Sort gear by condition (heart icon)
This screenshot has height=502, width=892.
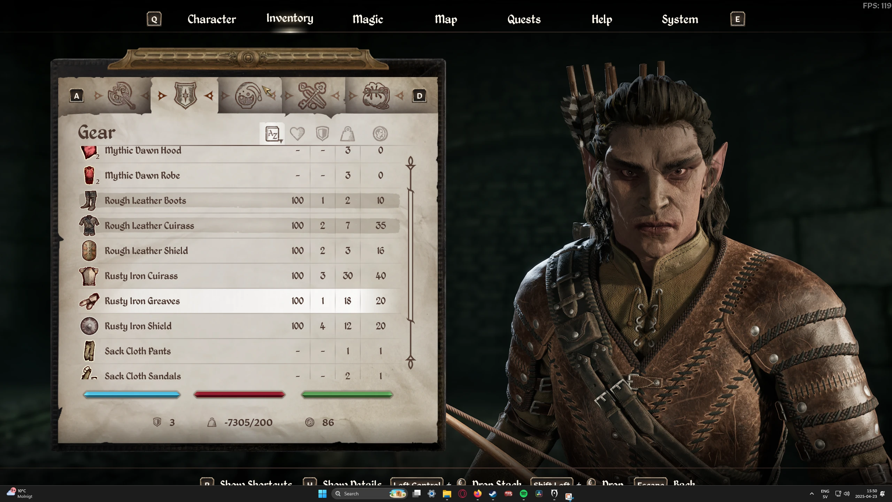point(297,134)
